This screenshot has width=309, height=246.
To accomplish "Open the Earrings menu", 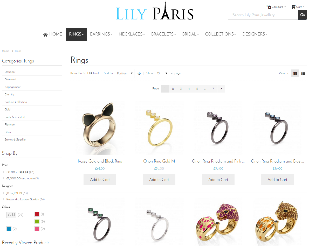I will (x=101, y=34).
